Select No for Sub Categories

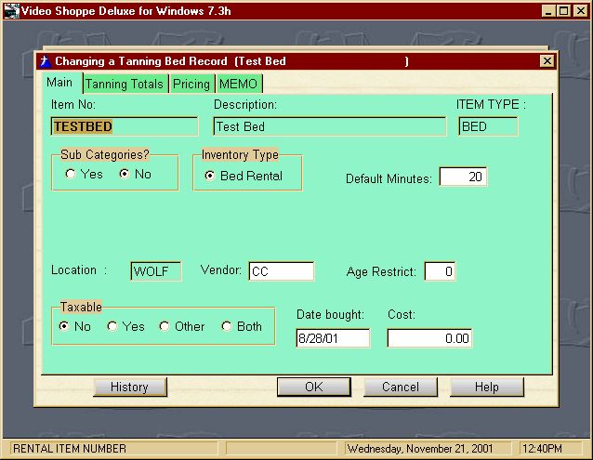click(x=124, y=175)
